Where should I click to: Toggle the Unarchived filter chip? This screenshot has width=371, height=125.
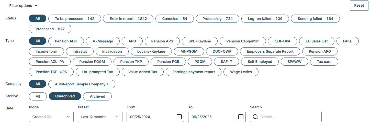click(65, 96)
